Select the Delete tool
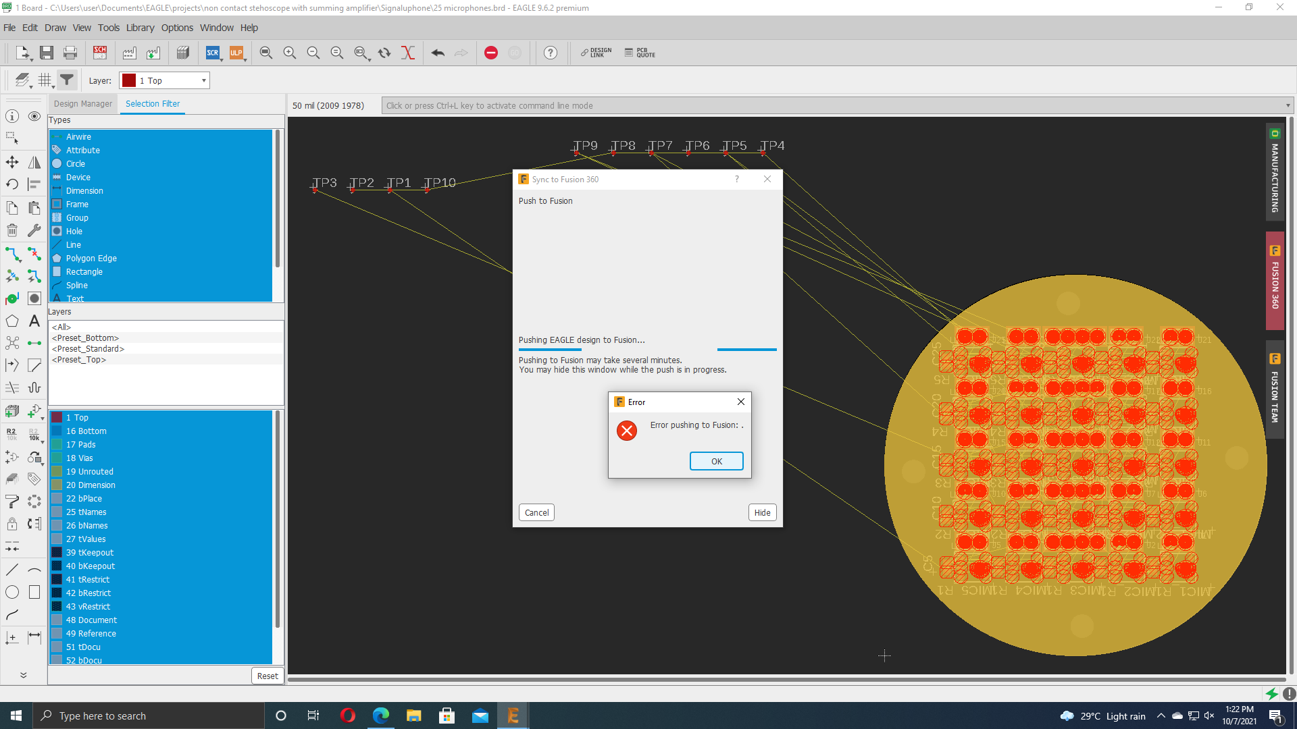This screenshot has height=729, width=1297. click(x=11, y=230)
